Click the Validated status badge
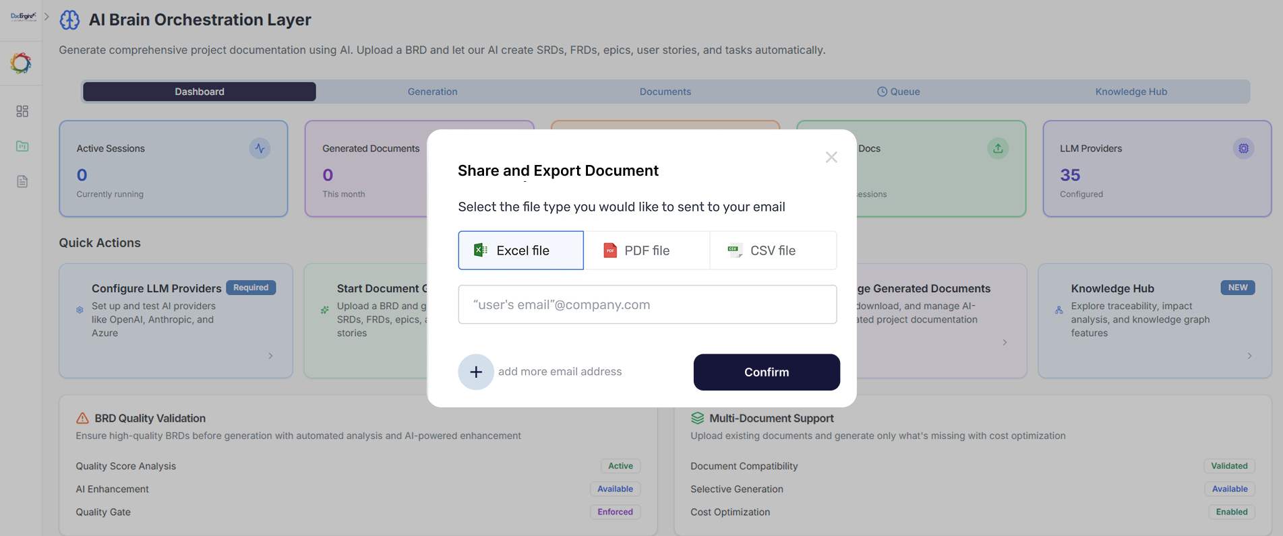Image resolution: width=1283 pixels, height=536 pixels. (1229, 466)
